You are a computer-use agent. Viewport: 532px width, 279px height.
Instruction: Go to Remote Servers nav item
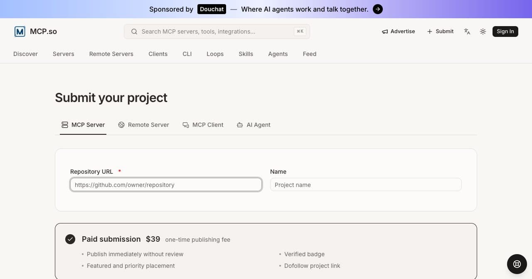111,54
